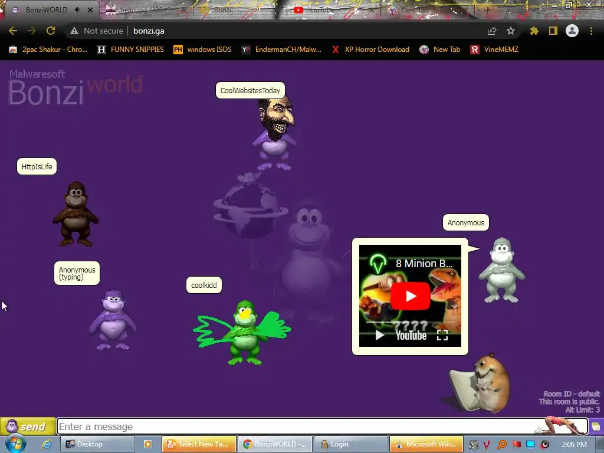Click the coolkidd name label
The image size is (604, 453).
(x=203, y=285)
